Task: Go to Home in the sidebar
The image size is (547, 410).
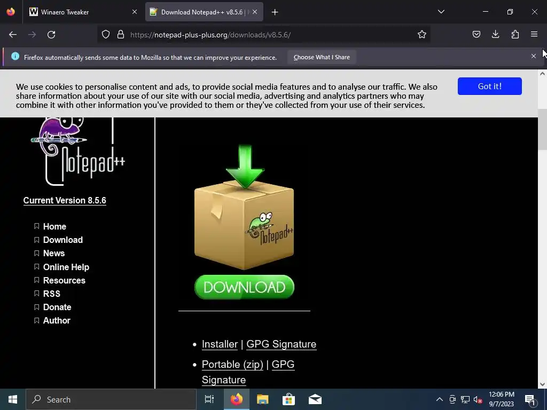Action: click(54, 226)
